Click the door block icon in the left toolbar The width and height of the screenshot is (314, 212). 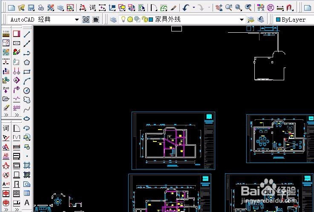coord(17,184)
